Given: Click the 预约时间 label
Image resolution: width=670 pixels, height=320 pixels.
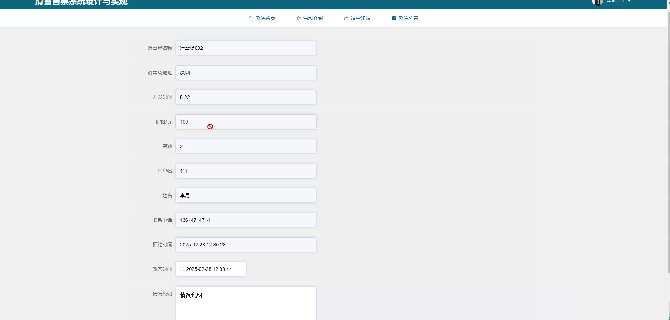Looking at the screenshot, I should pos(162,245).
